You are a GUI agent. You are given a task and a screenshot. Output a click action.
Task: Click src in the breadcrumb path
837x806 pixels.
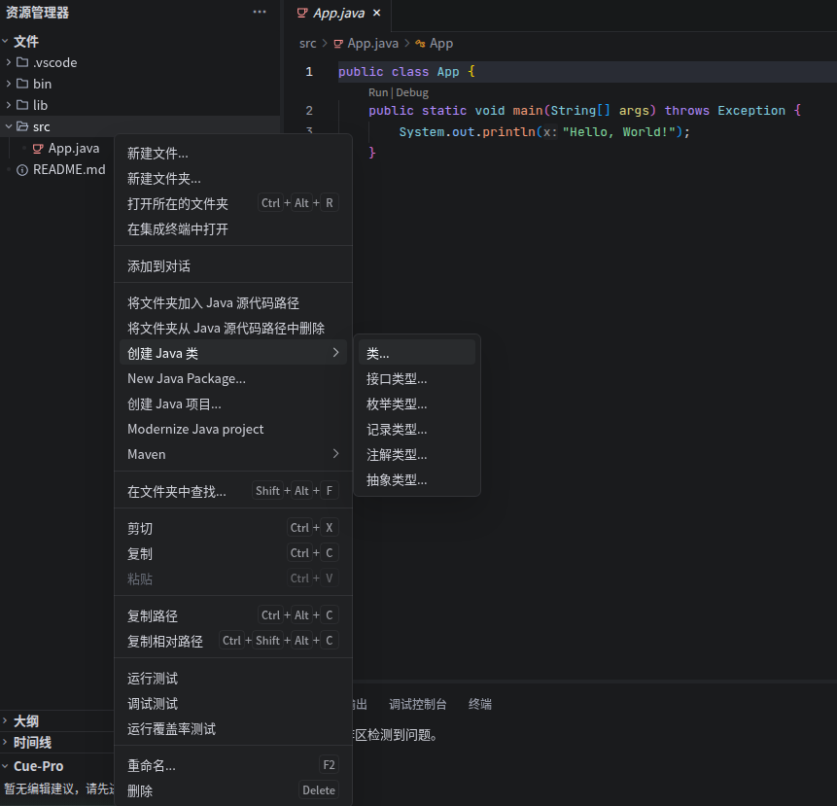[x=308, y=44]
